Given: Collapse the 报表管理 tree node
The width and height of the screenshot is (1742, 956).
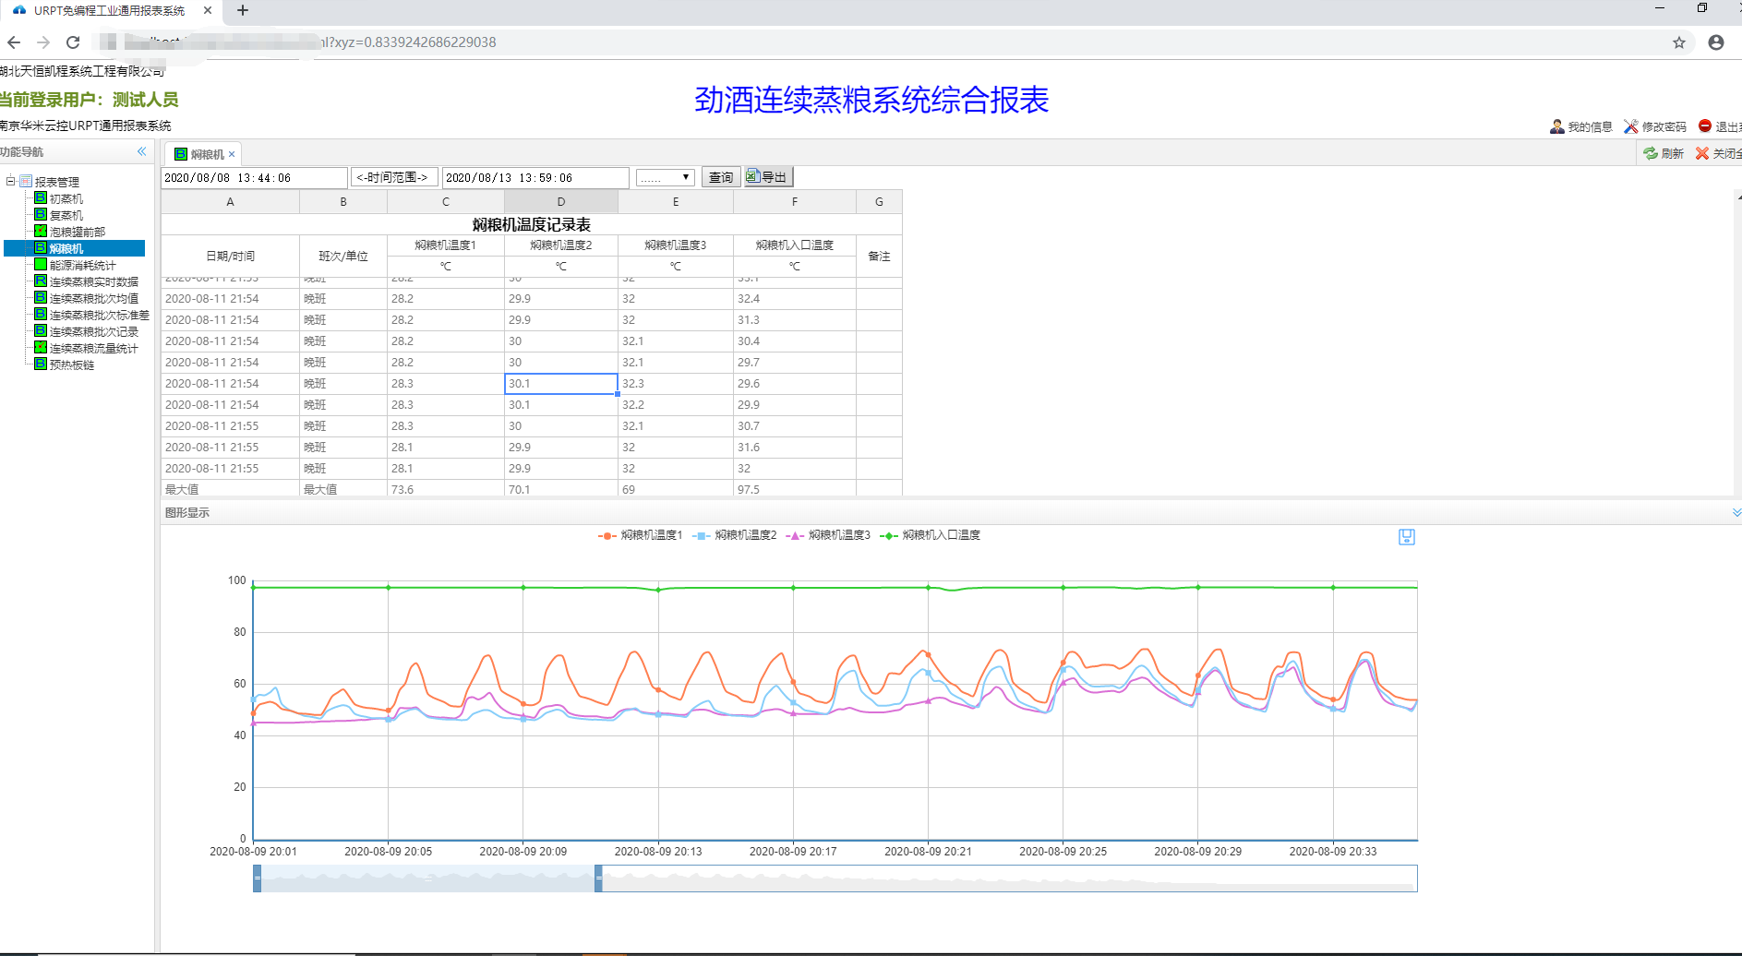Looking at the screenshot, I should 10,181.
